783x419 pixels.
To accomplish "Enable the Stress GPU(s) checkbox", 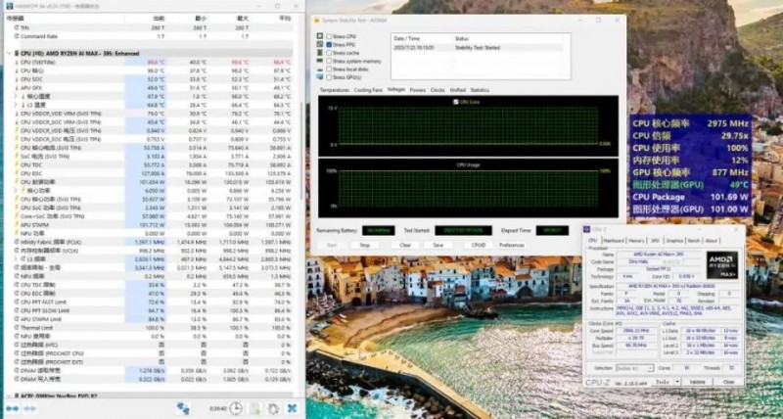I will click(329, 77).
